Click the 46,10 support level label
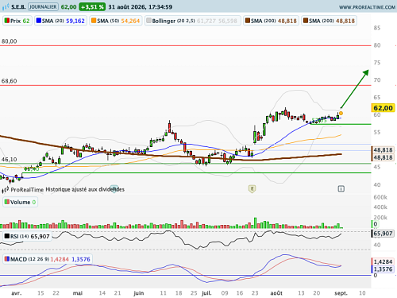The image size is (397, 298). (x=9, y=160)
